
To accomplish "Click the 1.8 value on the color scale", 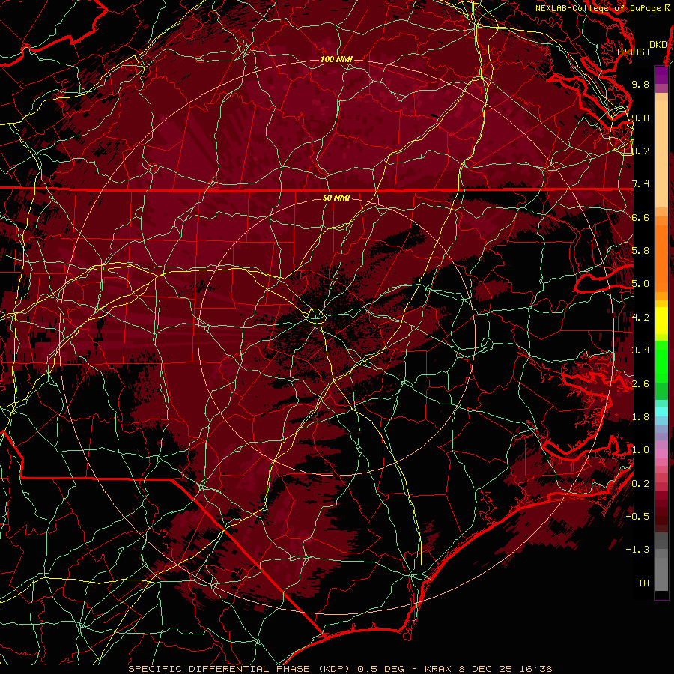I will click(x=640, y=417).
